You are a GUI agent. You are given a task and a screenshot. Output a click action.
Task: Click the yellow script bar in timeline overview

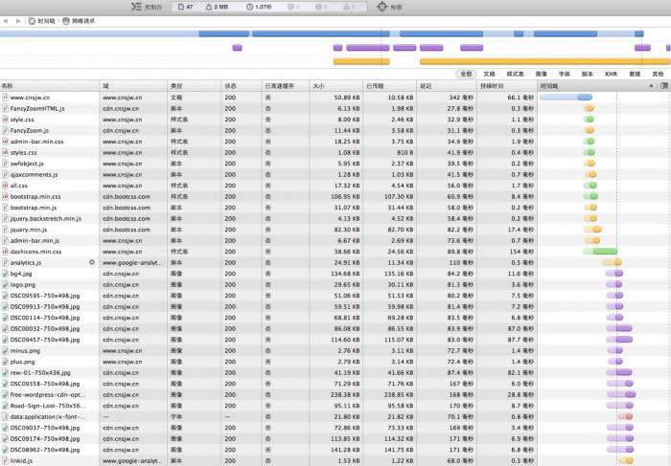point(360,61)
